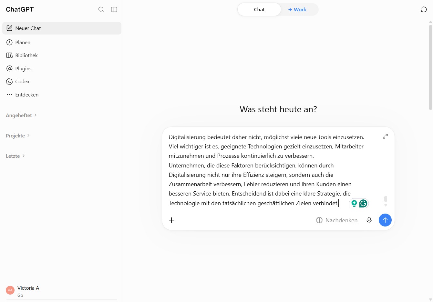Click the Entdecken three-dots icon
This screenshot has height=302, width=433.
point(9,95)
